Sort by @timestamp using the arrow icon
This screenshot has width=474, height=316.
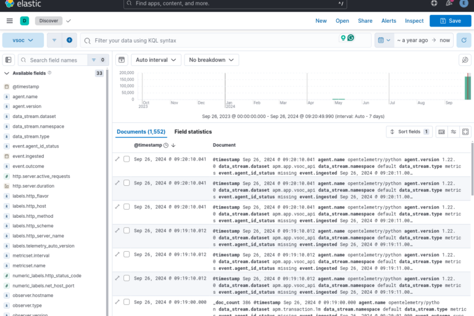tap(173, 145)
